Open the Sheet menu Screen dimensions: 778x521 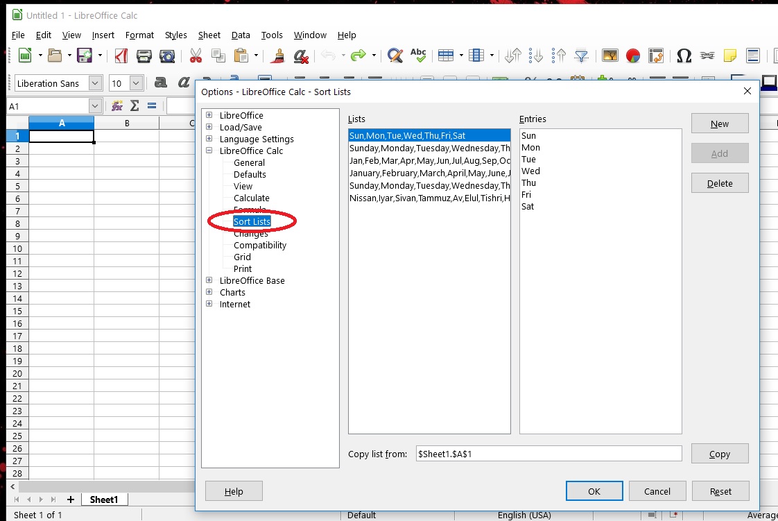point(209,35)
